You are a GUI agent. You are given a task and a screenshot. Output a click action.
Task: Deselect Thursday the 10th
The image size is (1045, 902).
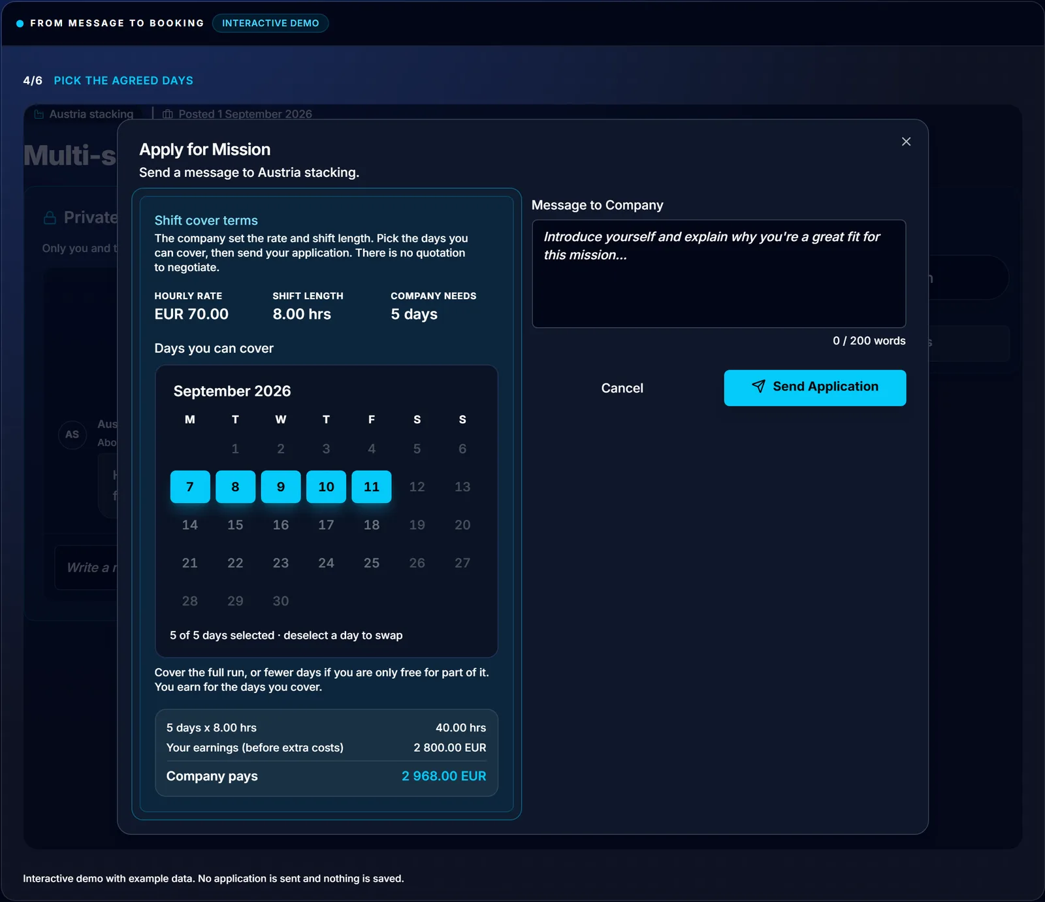(x=326, y=487)
